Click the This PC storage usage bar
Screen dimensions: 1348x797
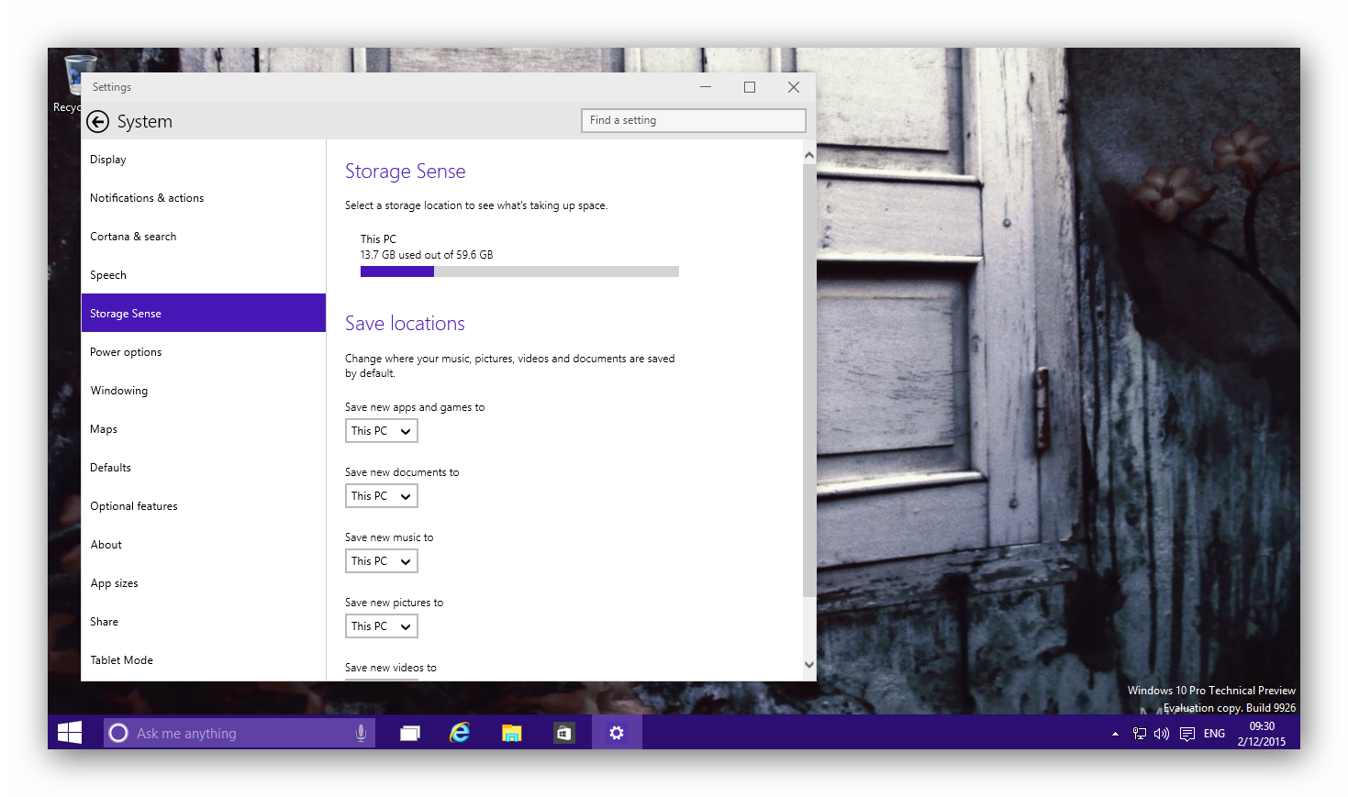click(x=519, y=271)
